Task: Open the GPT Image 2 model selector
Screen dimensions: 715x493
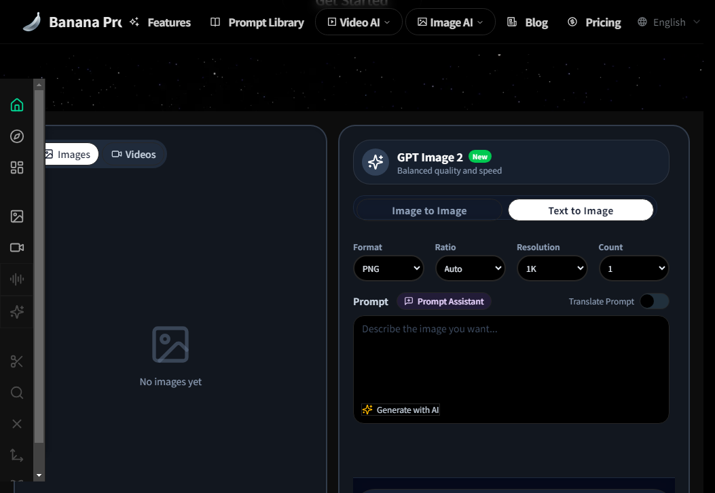Action: pyautogui.click(x=511, y=162)
